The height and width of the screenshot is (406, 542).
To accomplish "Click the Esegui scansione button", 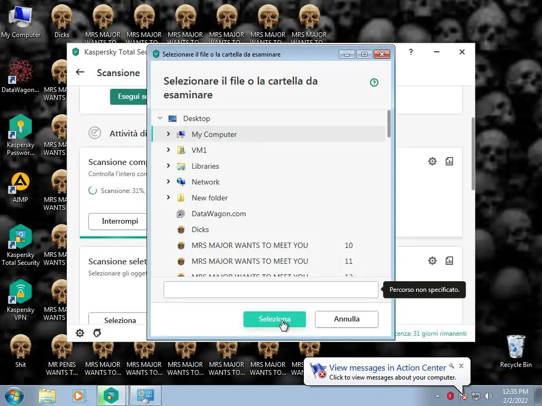I will (129, 97).
